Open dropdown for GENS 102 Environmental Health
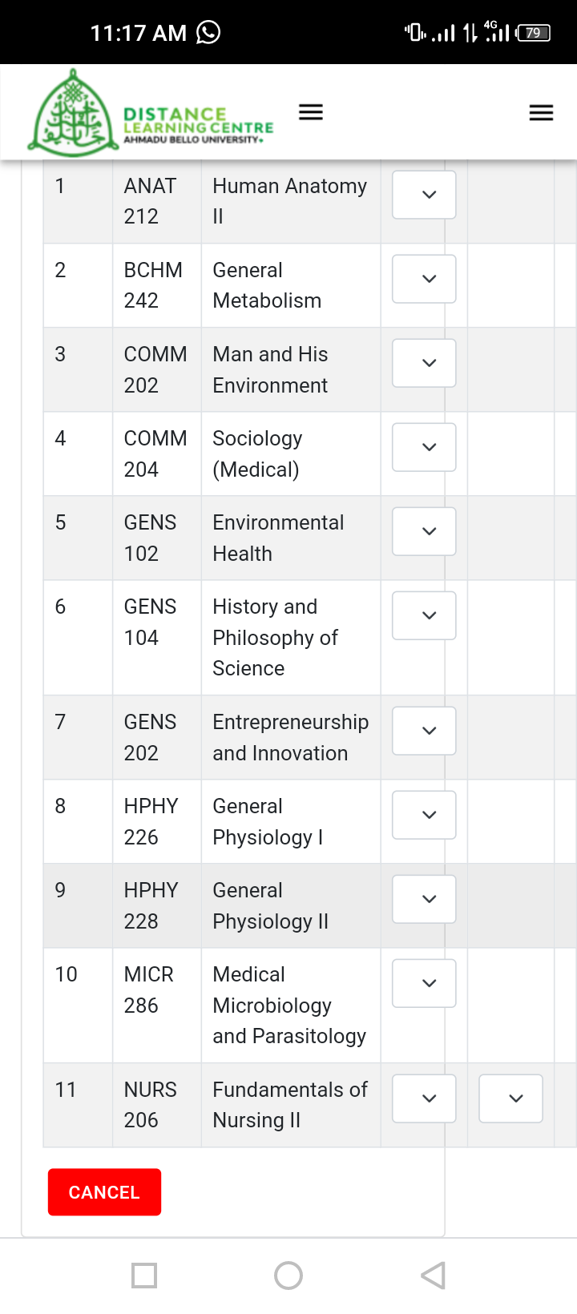This screenshot has height=1314, width=577. tap(424, 531)
